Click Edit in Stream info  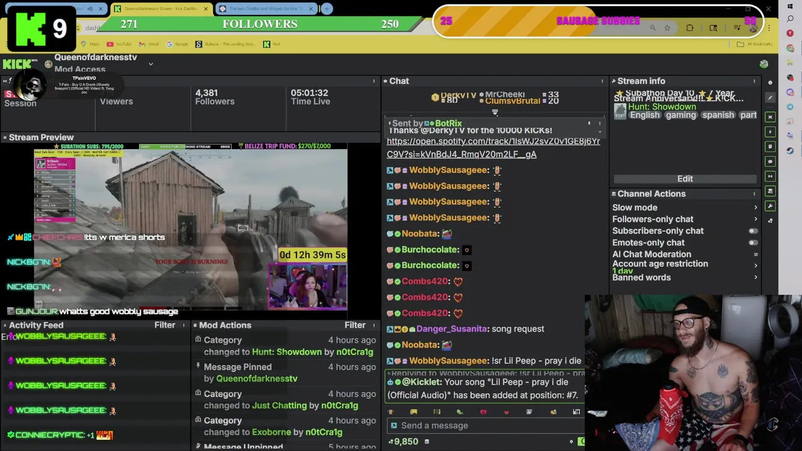point(685,179)
